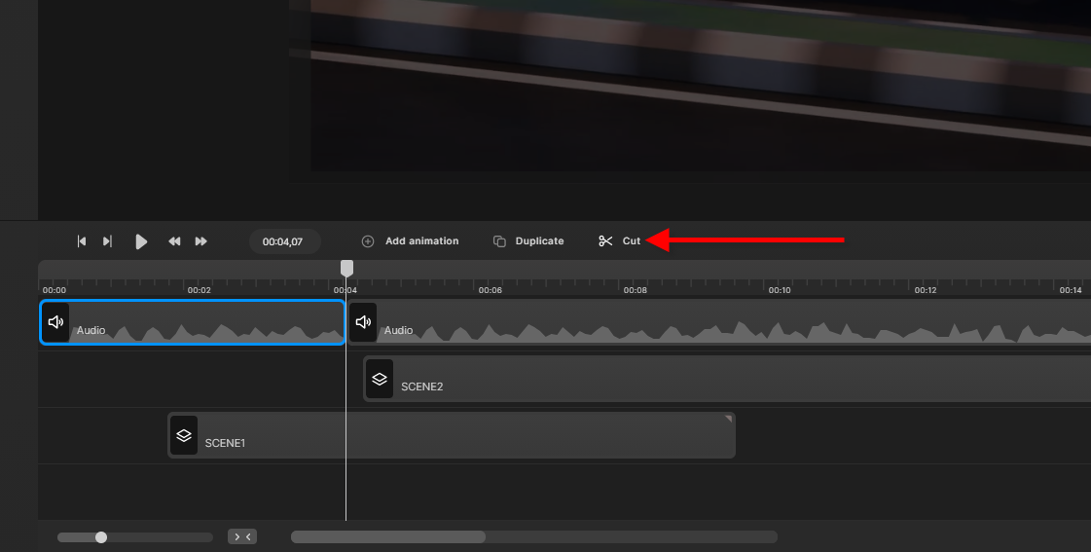Screen dimensions: 1091x552
Task: Select the SCENE2 clip
Action: pos(727,379)
